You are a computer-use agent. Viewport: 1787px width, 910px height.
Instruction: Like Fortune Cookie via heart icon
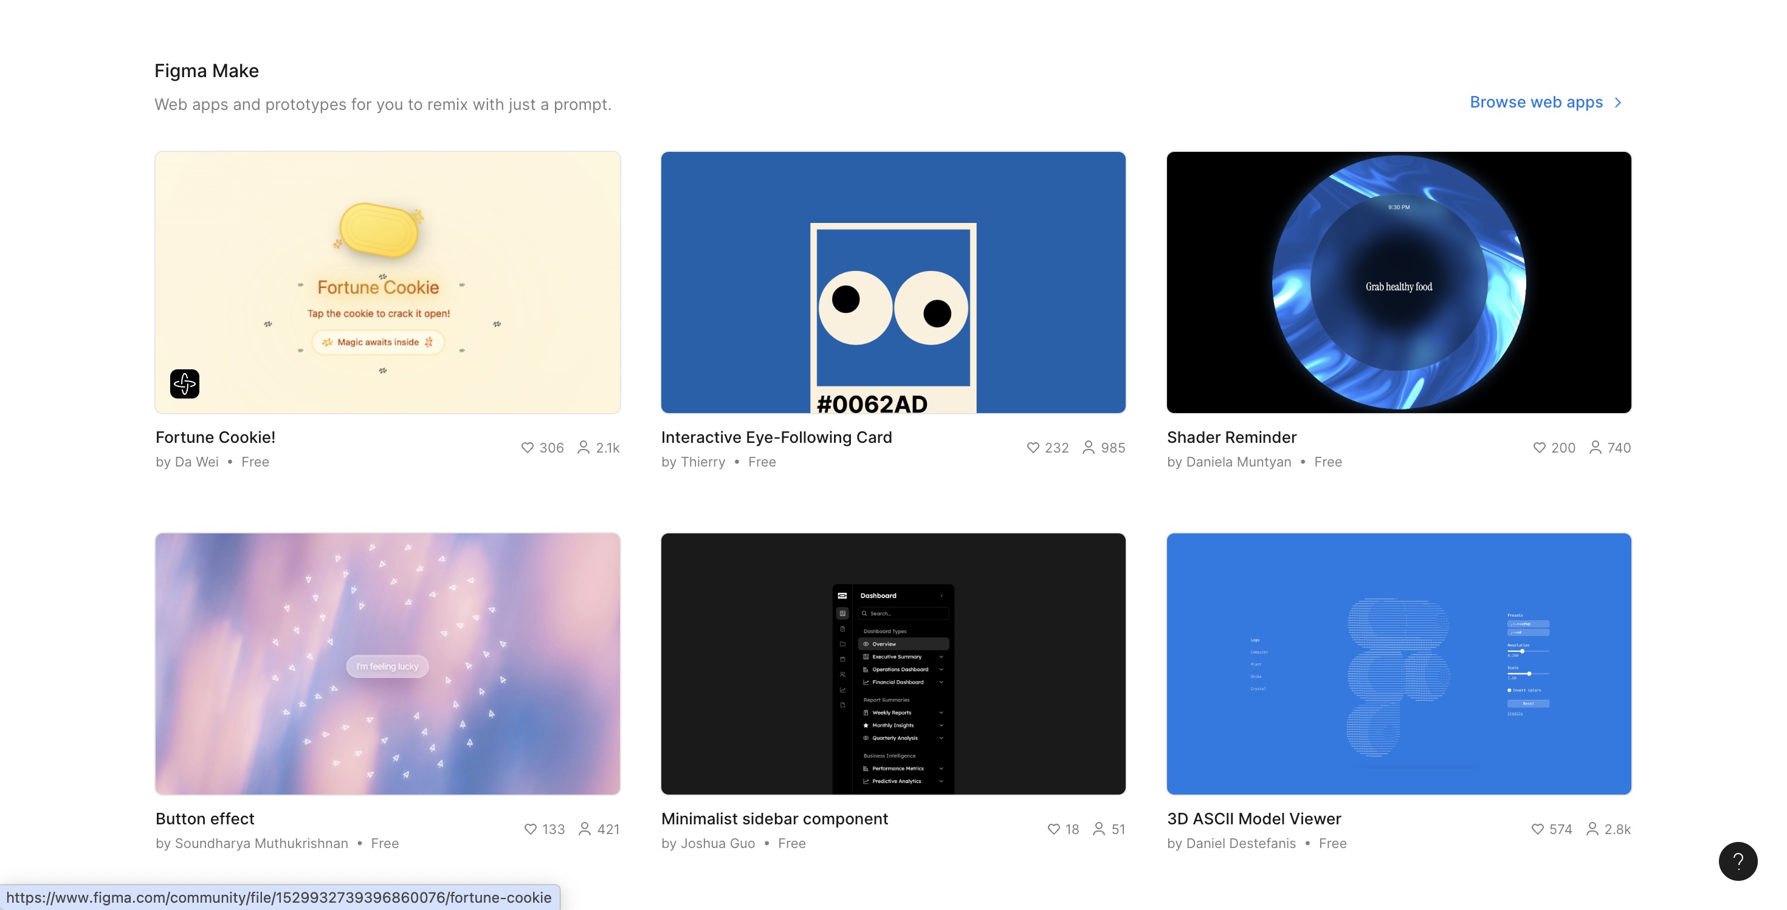pyautogui.click(x=527, y=448)
